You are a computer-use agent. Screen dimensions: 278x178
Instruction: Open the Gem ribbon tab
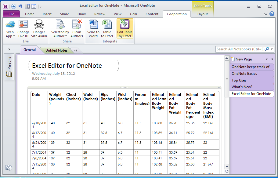pyautogui.click(x=133, y=14)
